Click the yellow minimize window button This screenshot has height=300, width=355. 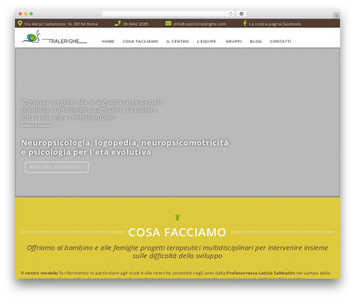point(26,13)
